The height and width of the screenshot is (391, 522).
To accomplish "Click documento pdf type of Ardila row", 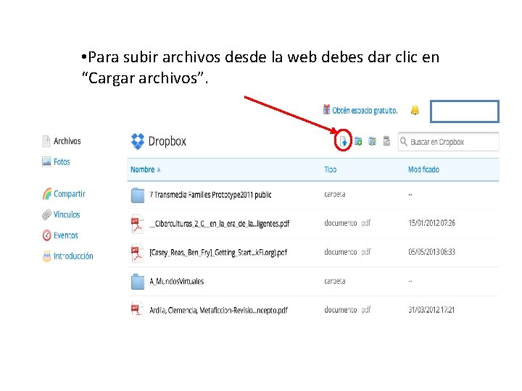I will [347, 310].
